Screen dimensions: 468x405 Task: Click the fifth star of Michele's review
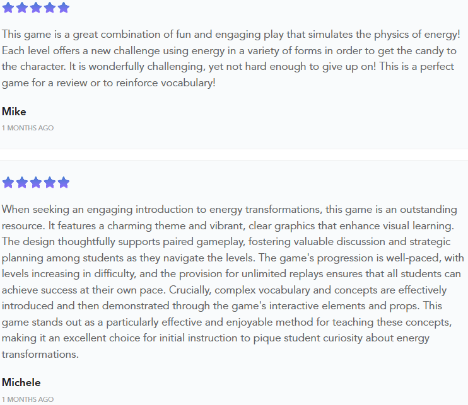click(64, 183)
